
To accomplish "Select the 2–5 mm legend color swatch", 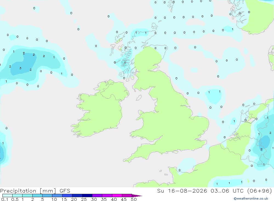I will pos(37,196).
